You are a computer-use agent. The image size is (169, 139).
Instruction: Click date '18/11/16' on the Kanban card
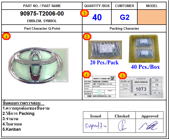(125, 85)
